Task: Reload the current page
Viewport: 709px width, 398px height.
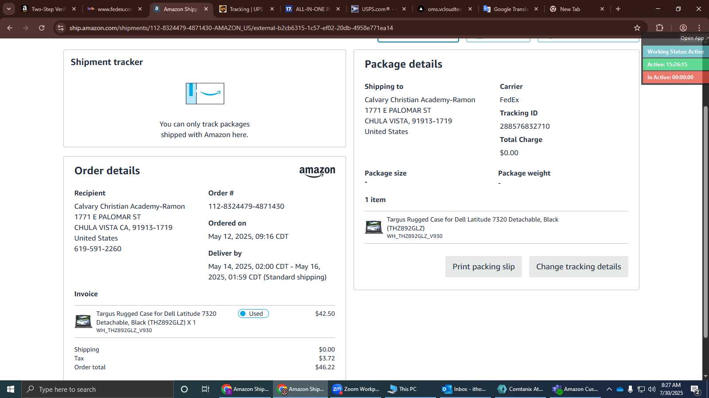Action: coord(42,28)
